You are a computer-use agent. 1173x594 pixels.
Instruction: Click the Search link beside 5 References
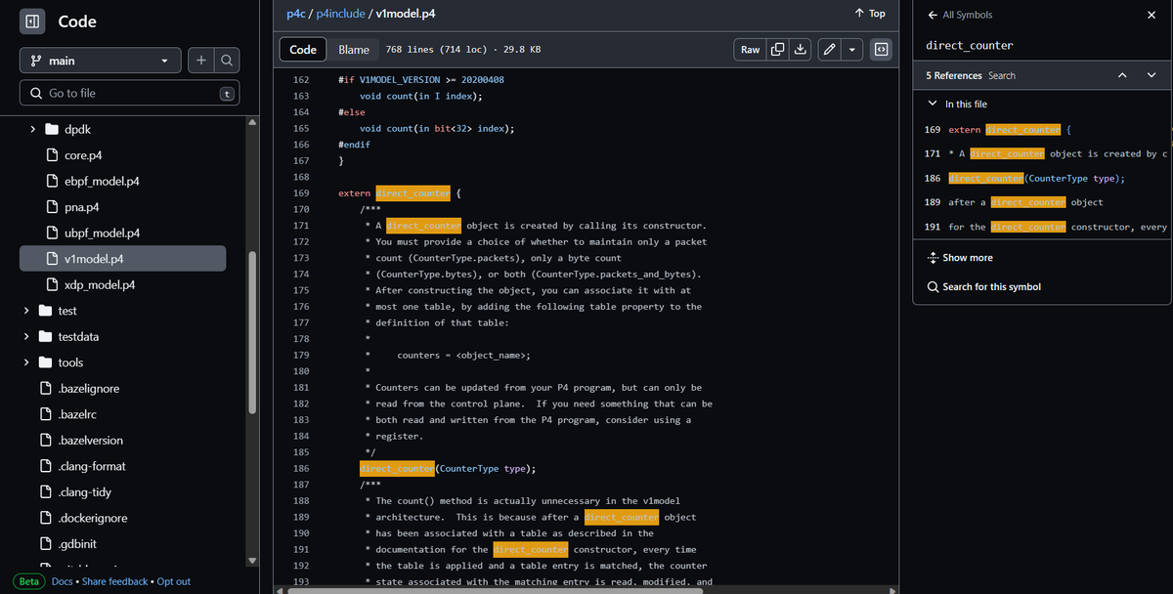[1001, 75]
